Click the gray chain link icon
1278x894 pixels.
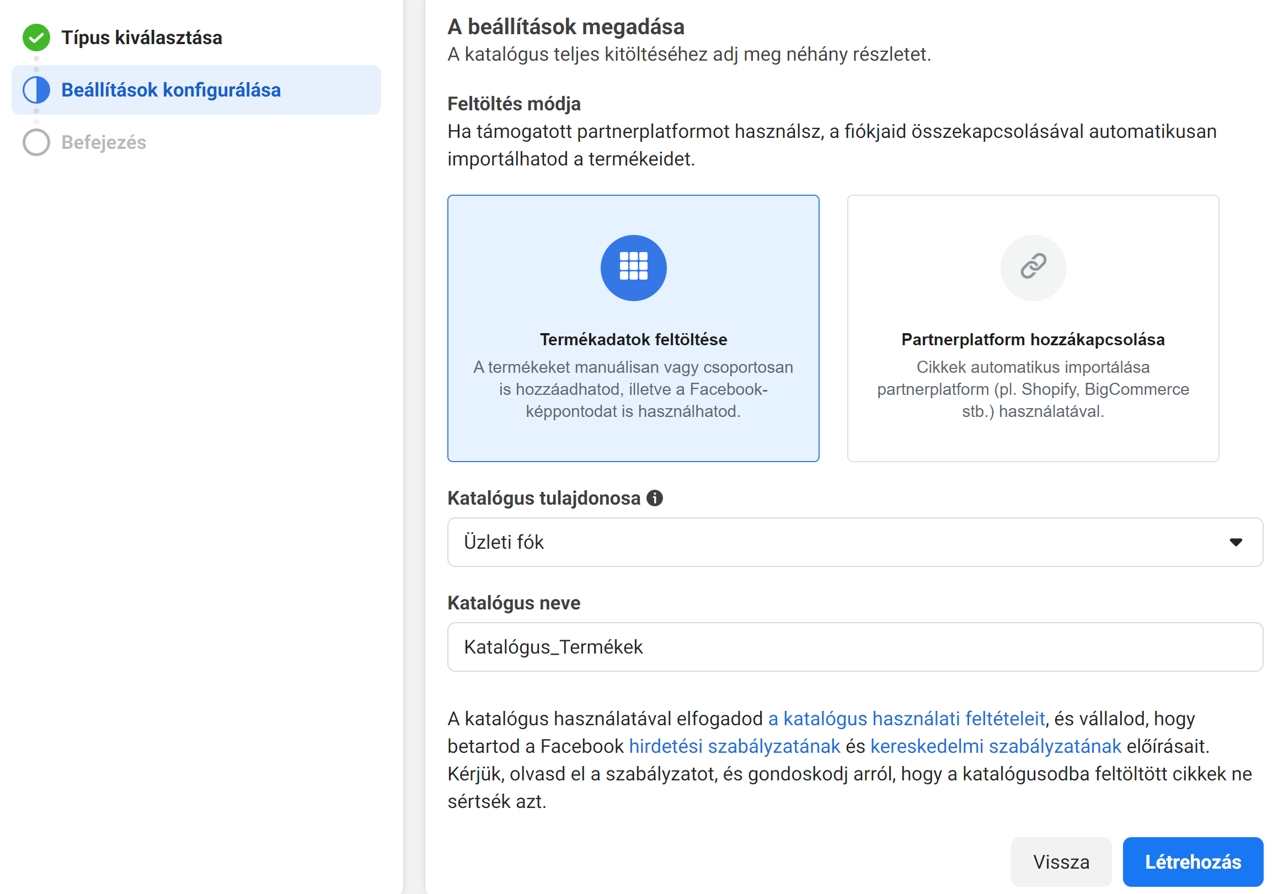1033,267
